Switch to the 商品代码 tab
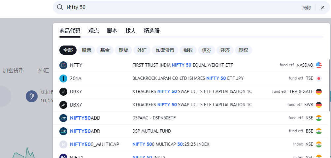The width and height of the screenshot is (331, 158). point(70,31)
